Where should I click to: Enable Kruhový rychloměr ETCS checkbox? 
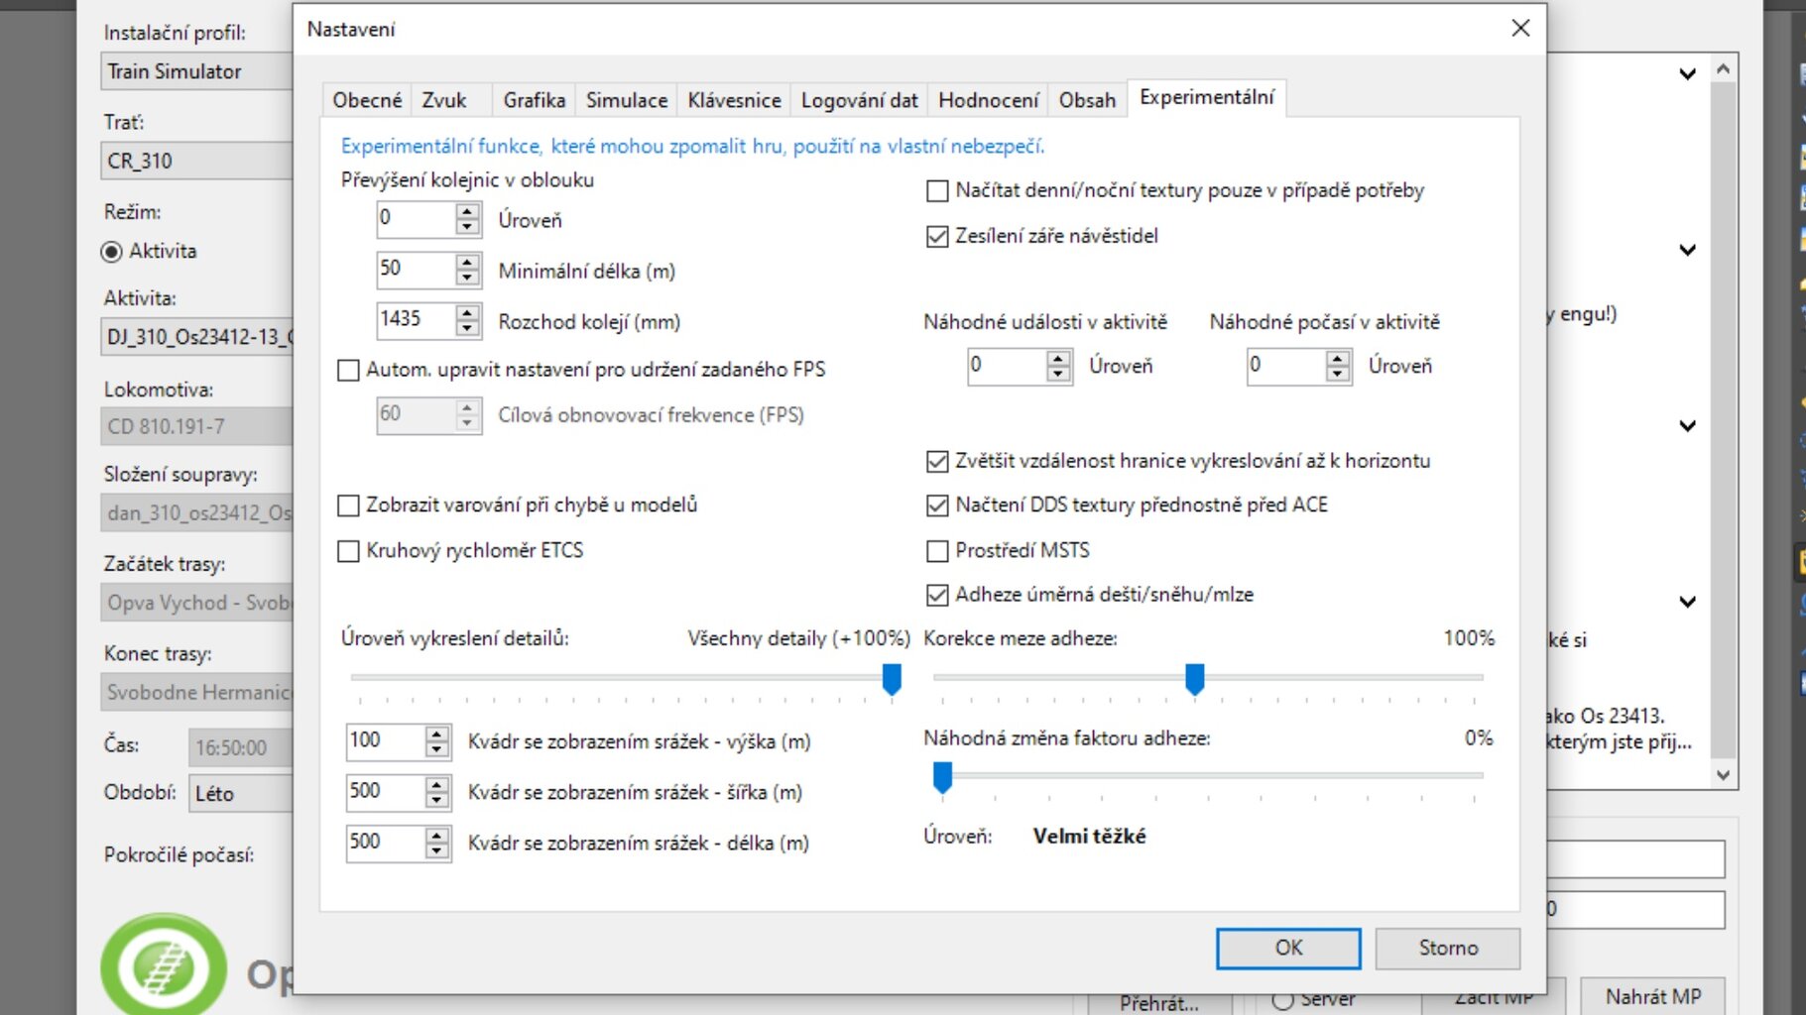[x=348, y=551]
